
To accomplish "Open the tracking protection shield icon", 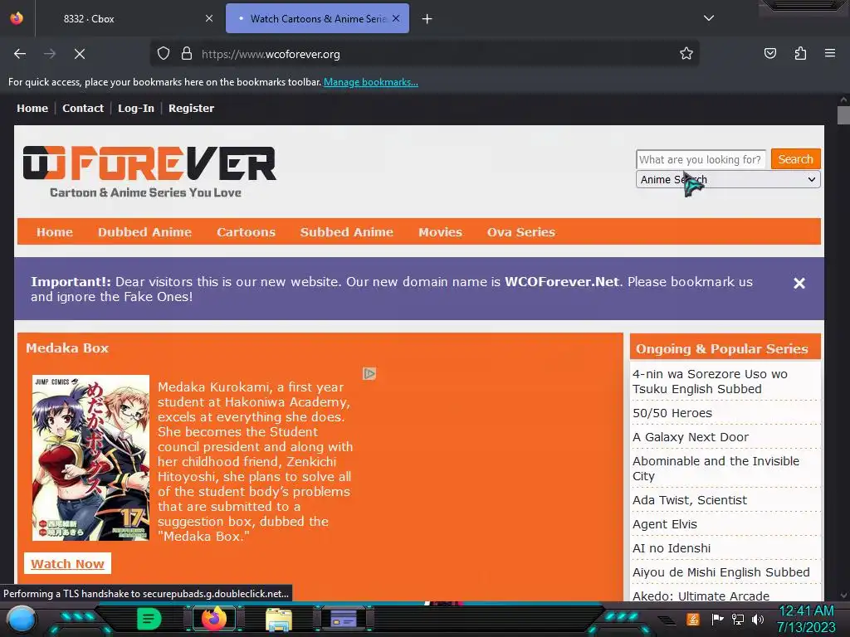I will (164, 54).
